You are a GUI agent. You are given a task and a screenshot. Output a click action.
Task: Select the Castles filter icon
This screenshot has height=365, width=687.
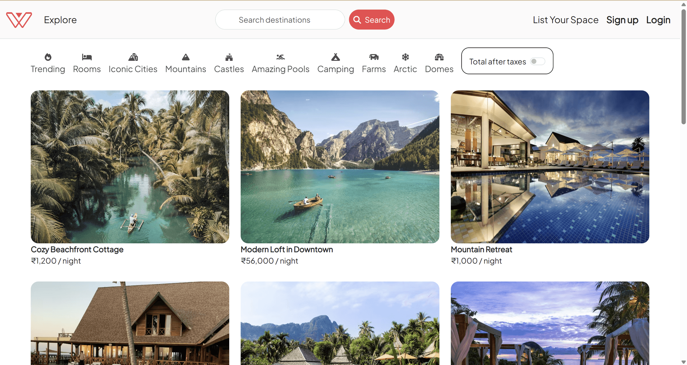pyautogui.click(x=229, y=57)
